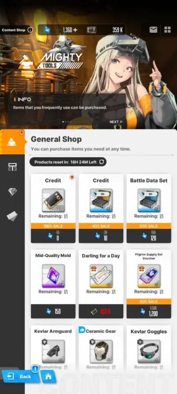
Task: Select Darling for a Day ticket
Action: coord(101,284)
